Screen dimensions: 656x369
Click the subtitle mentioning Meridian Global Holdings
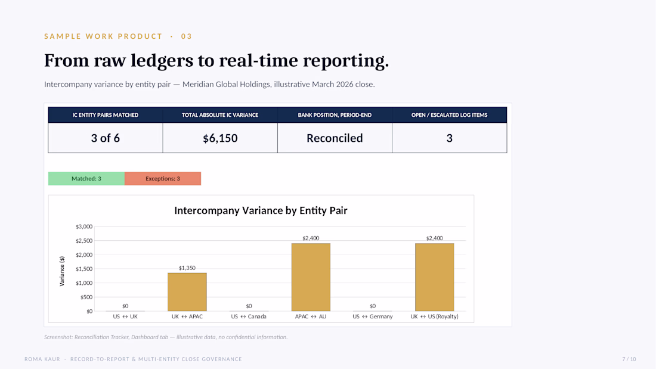coord(209,84)
